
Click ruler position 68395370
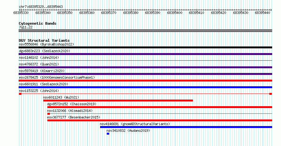point(109,13)
